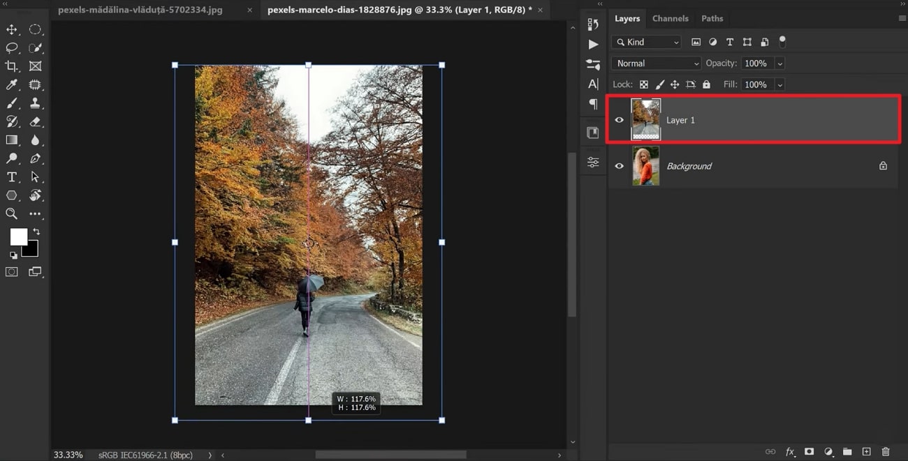The image size is (908, 461).
Task: Select the Eyedropper tool
Action: pos(11,84)
